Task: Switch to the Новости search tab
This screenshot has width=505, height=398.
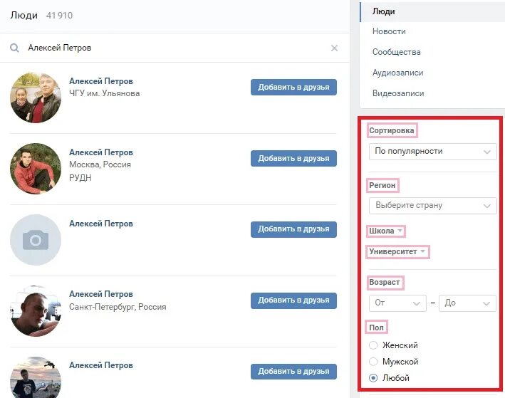Action: (x=389, y=31)
